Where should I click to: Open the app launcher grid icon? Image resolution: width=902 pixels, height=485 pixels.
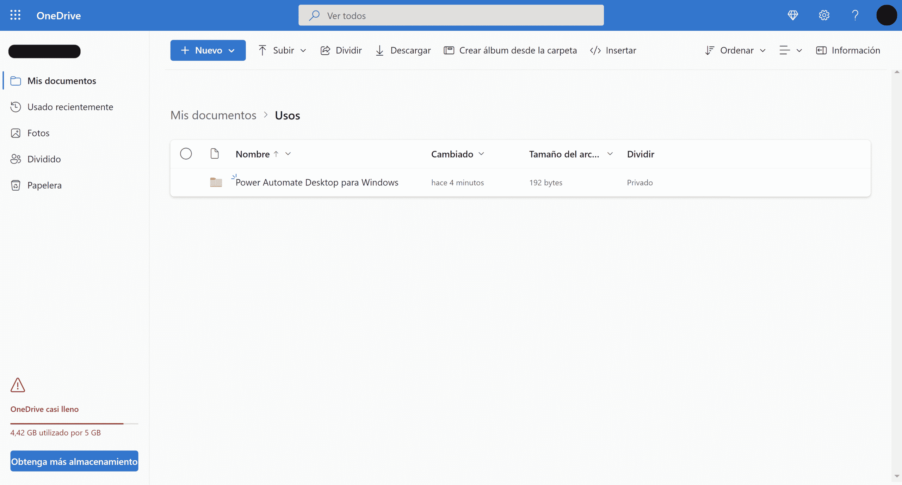pyautogui.click(x=15, y=15)
